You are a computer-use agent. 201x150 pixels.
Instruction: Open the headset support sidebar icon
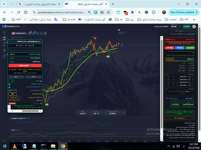tap(4, 56)
